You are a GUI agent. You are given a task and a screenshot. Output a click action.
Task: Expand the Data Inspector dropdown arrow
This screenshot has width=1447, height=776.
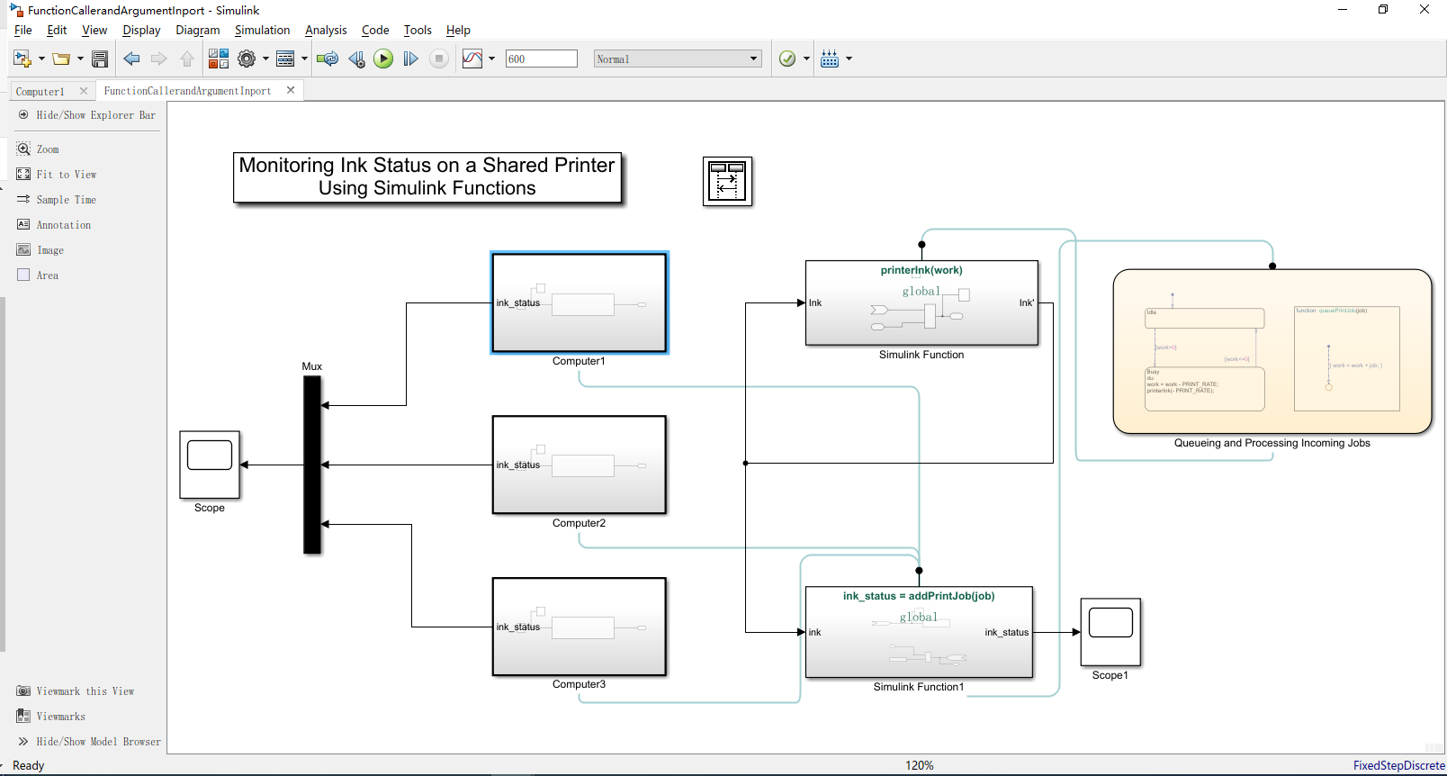tap(491, 59)
